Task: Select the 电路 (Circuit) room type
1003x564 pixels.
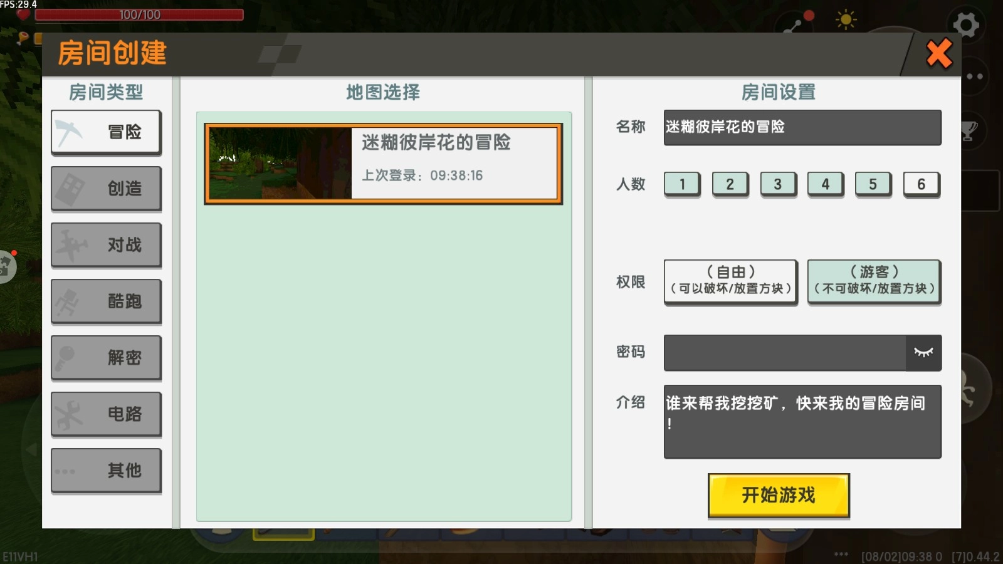Action: point(106,414)
